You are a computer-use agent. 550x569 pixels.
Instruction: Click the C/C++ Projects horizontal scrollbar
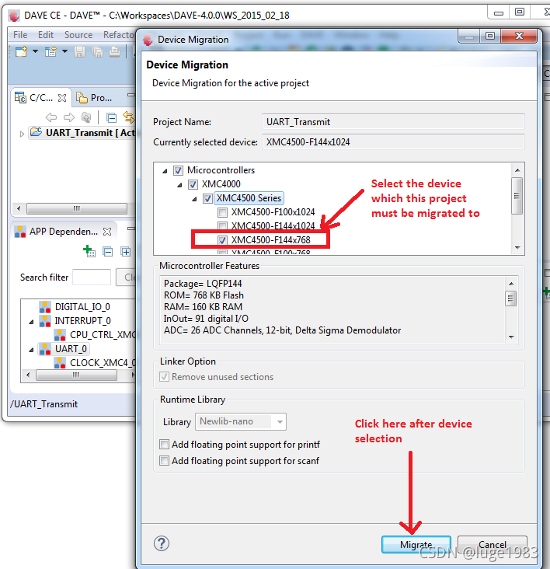(x=76, y=208)
